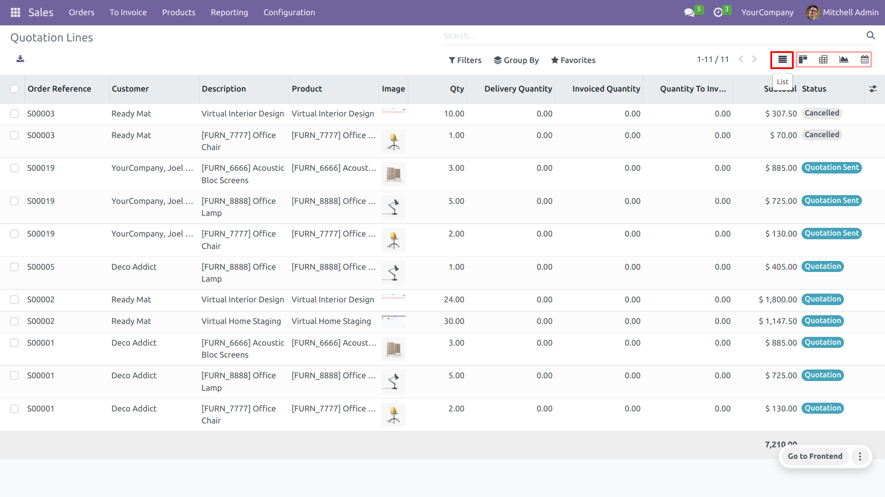Switch to Kanban view icon
The height and width of the screenshot is (497, 885).
pyautogui.click(x=803, y=59)
